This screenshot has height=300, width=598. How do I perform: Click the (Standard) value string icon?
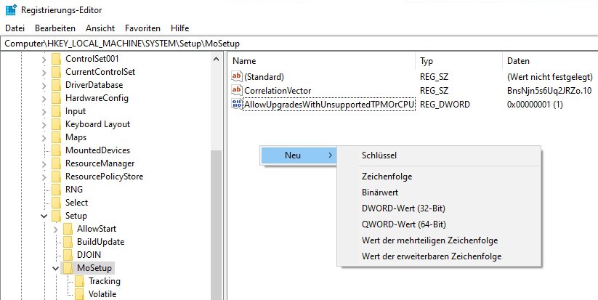point(237,77)
